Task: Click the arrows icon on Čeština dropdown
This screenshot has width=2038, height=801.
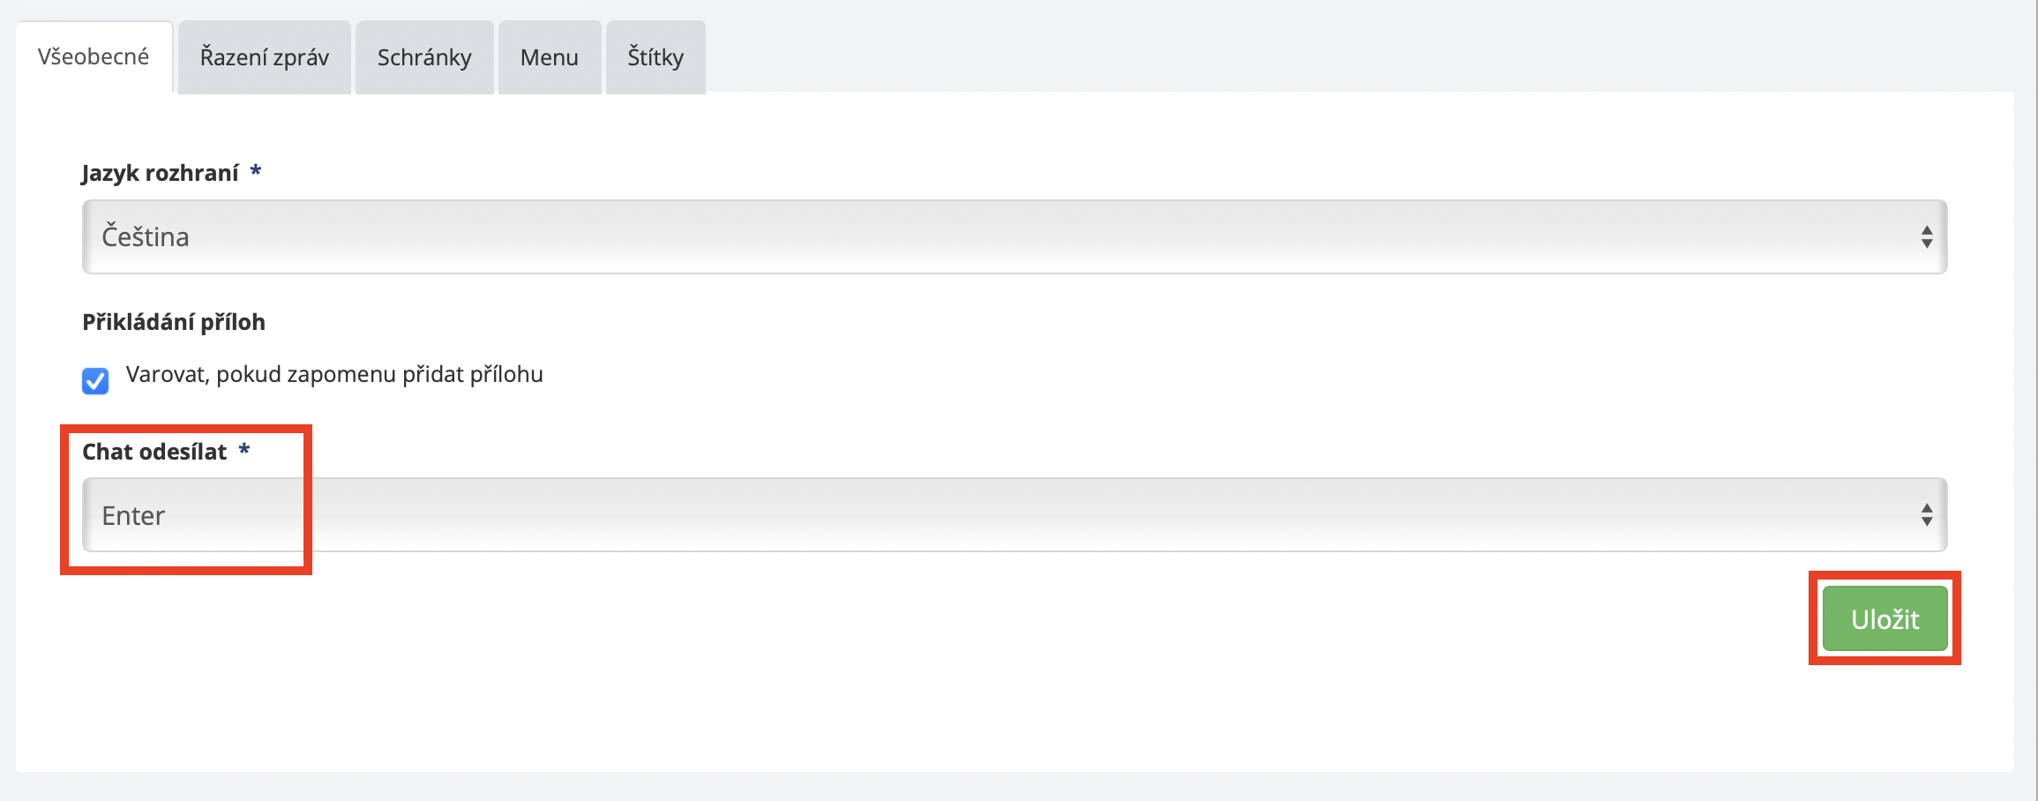Action: pos(1926,236)
